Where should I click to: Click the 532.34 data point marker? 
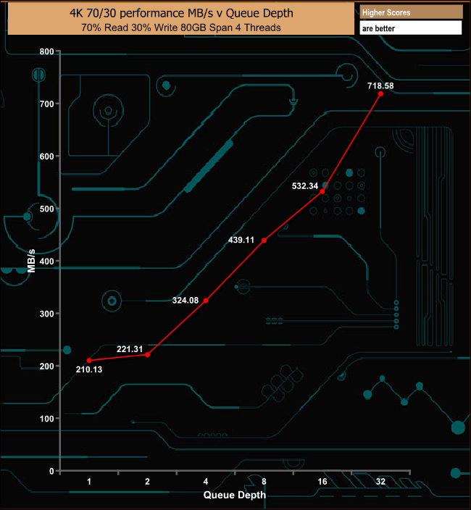pos(322,192)
